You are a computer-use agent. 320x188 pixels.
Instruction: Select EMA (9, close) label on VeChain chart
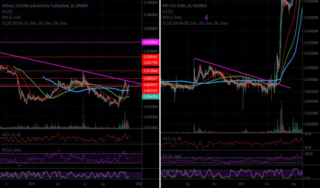[x=11, y=17]
